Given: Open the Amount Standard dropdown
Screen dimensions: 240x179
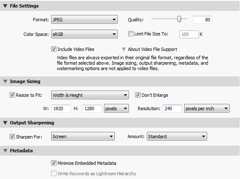Looking at the screenshot, I should tap(177, 136).
